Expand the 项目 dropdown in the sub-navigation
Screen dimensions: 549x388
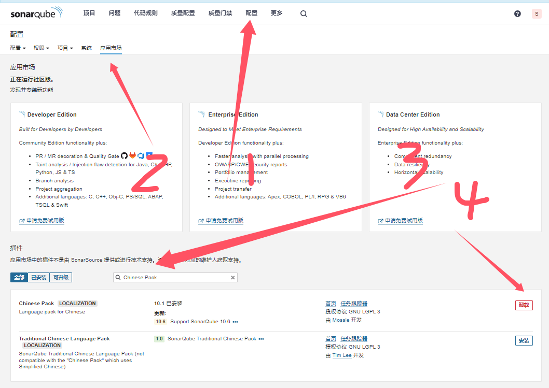pyautogui.click(x=65, y=48)
